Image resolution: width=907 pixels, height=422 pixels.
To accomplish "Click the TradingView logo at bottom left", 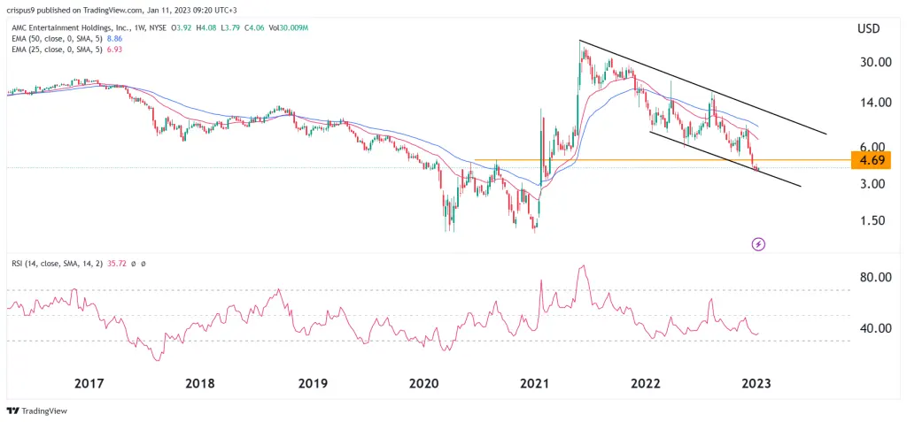I will pyautogui.click(x=37, y=411).
